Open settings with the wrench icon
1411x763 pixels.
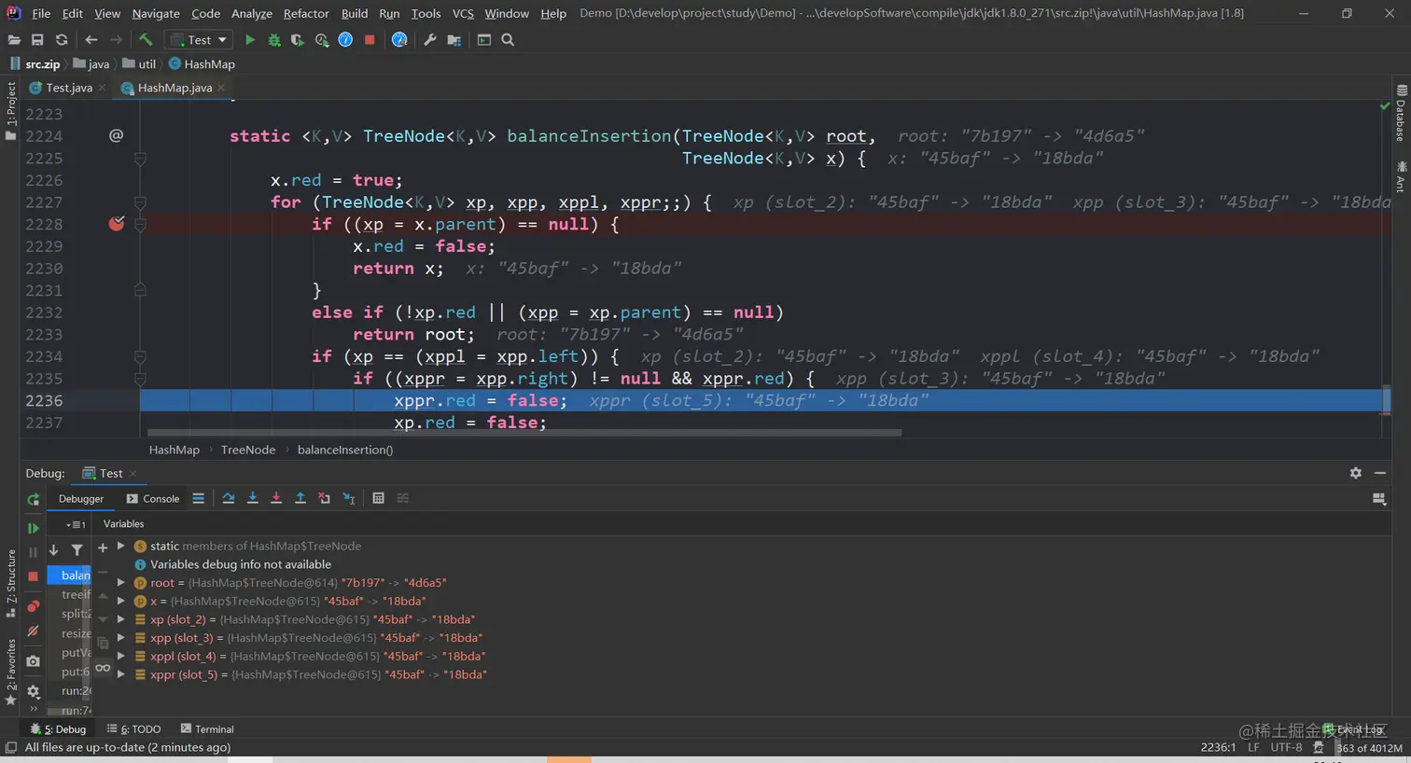430,40
